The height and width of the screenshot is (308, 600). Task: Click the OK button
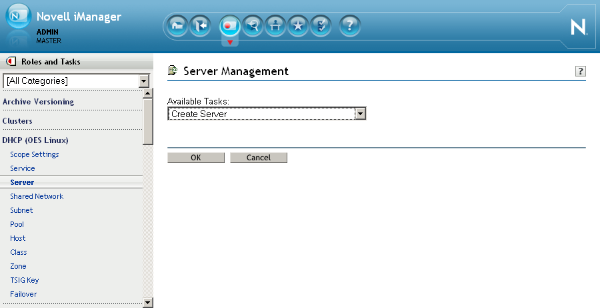point(196,158)
